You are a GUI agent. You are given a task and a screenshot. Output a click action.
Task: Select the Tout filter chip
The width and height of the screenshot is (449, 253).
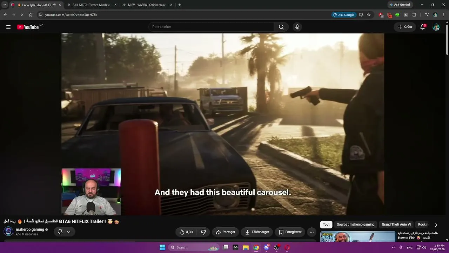pos(326,225)
